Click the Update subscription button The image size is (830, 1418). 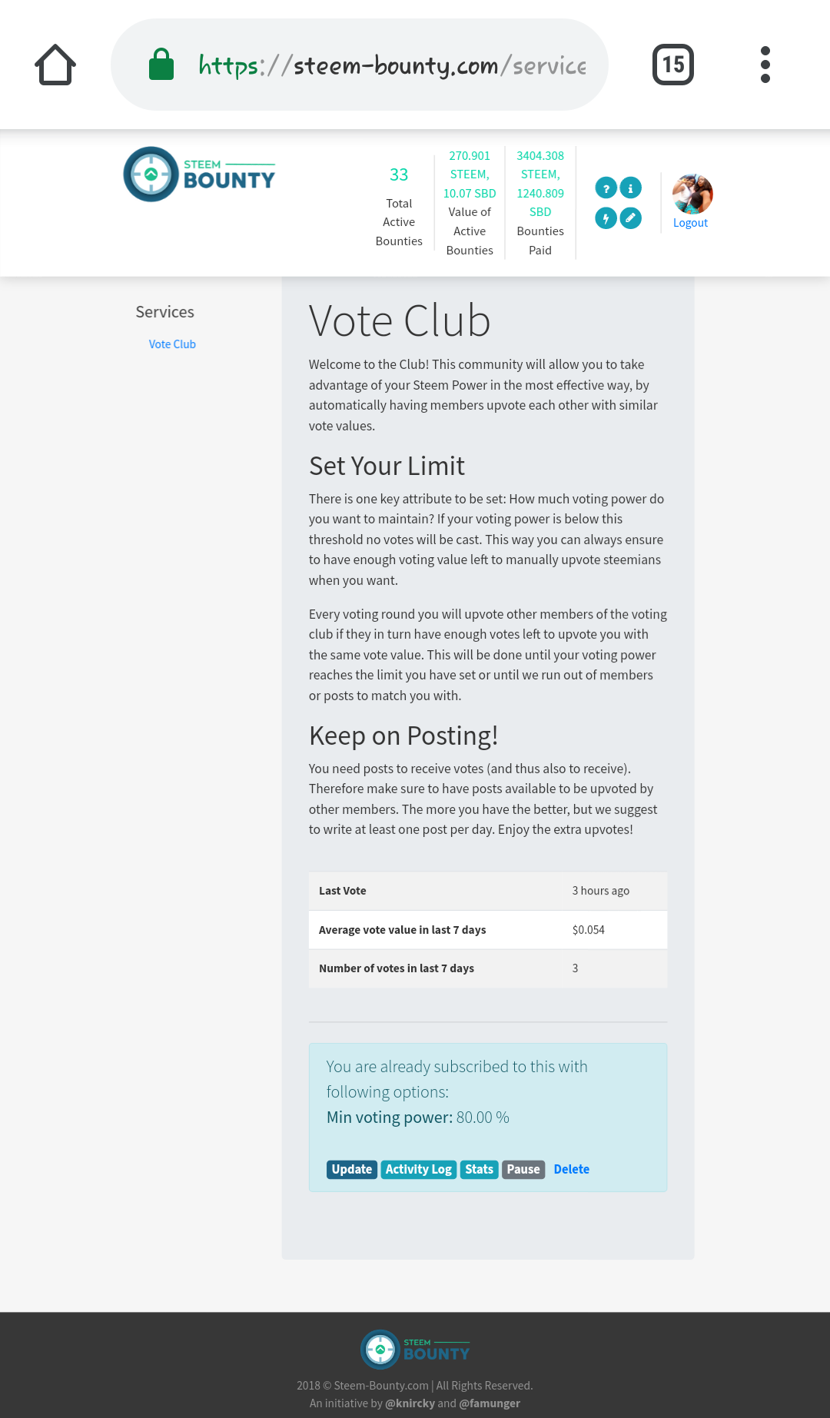coord(351,1169)
